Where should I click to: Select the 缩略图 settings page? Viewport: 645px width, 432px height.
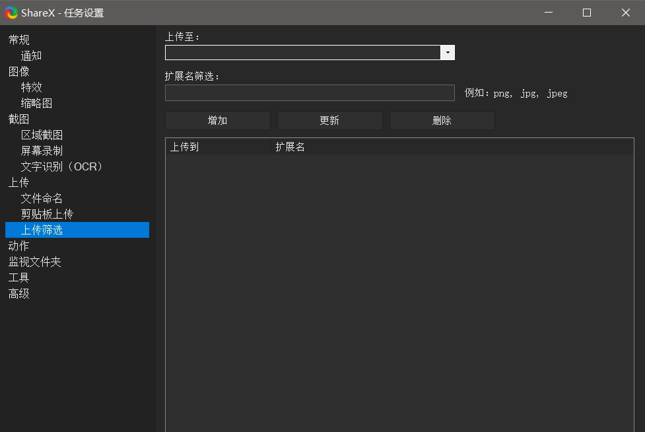(36, 103)
